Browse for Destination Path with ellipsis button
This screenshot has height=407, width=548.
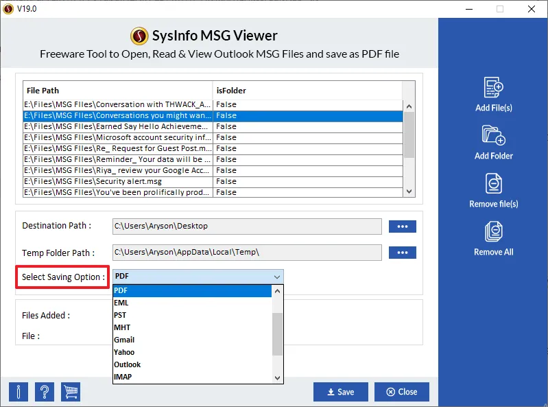(x=402, y=226)
